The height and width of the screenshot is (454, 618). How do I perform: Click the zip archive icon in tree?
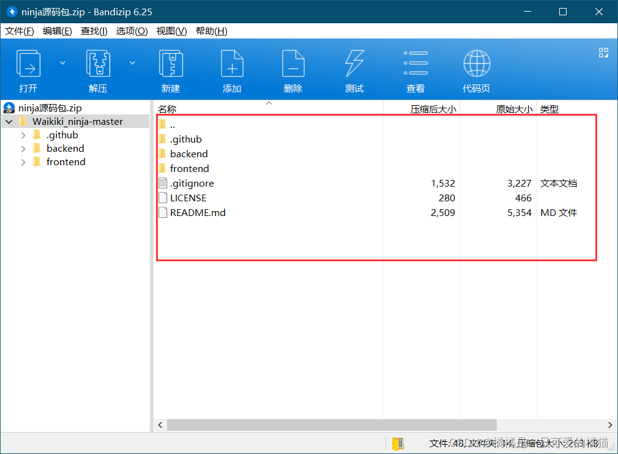pyautogui.click(x=9, y=108)
